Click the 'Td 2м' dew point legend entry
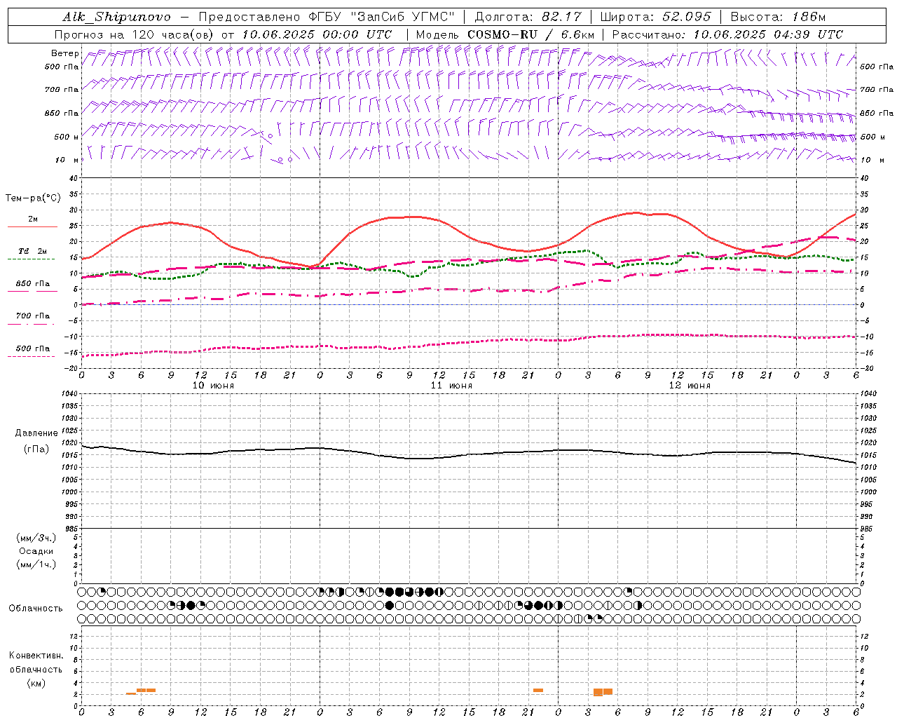The width and height of the screenshot is (897, 718). click(32, 251)
